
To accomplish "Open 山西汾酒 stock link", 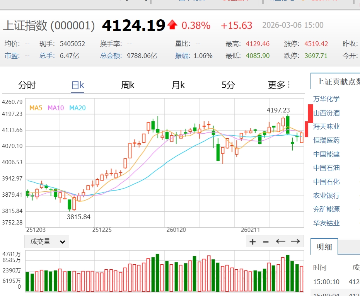I will (x=326, y=113).
